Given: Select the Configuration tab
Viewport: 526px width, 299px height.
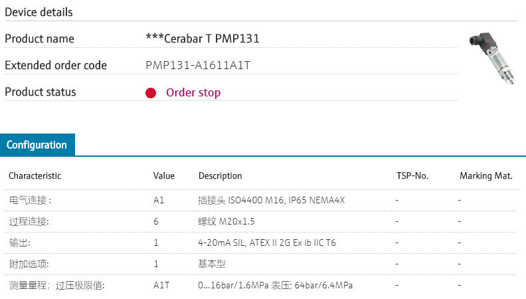Looking at the screenshot, I should (x=37, y=145).
